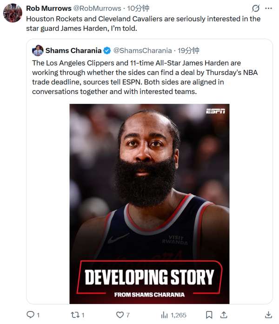The width and height of the screenshot is (279, 324).
Task: Open the share upload icon
Action: (224, 315)
